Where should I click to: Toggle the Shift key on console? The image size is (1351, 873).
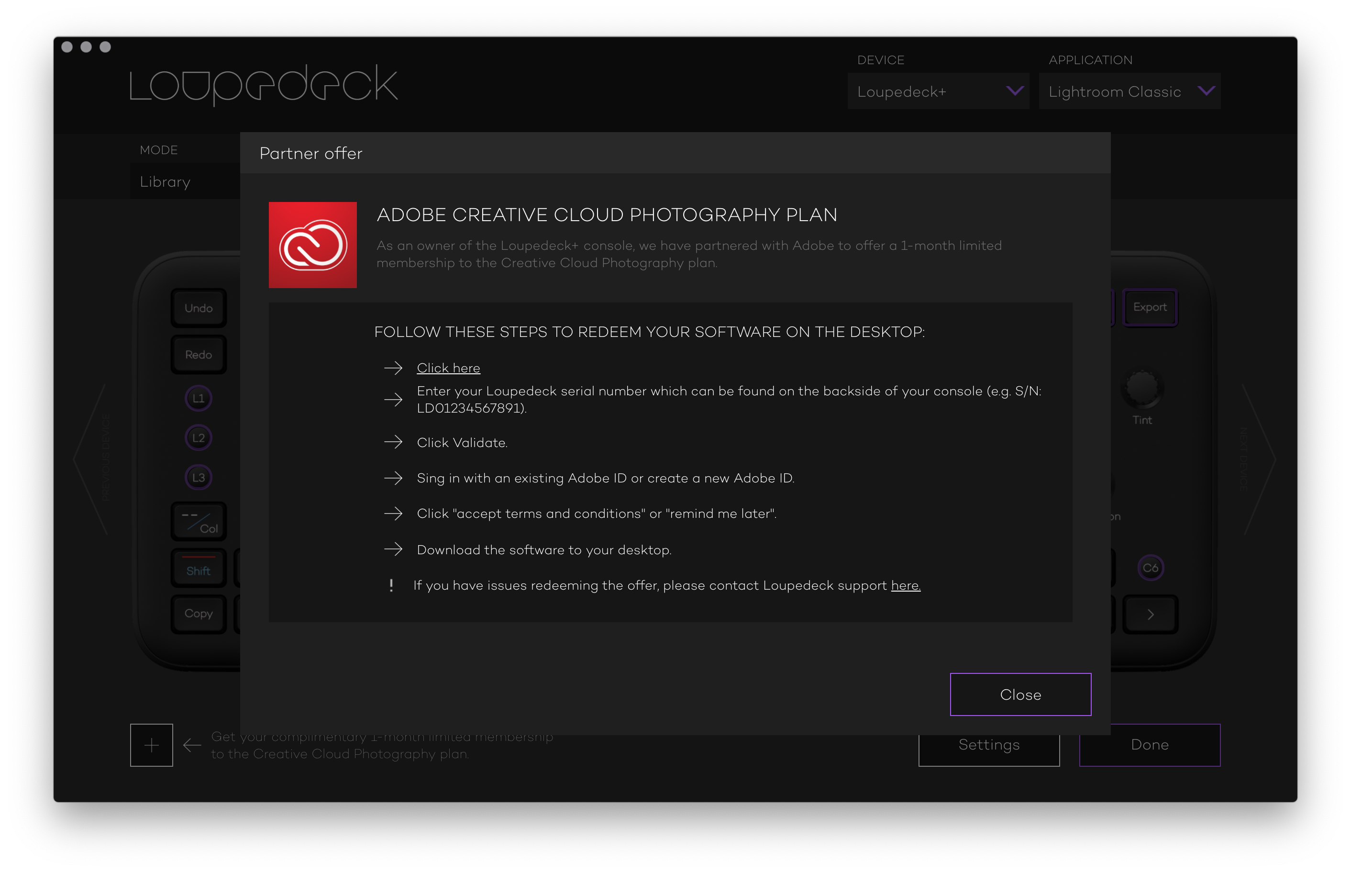click(x=199, y=569)
